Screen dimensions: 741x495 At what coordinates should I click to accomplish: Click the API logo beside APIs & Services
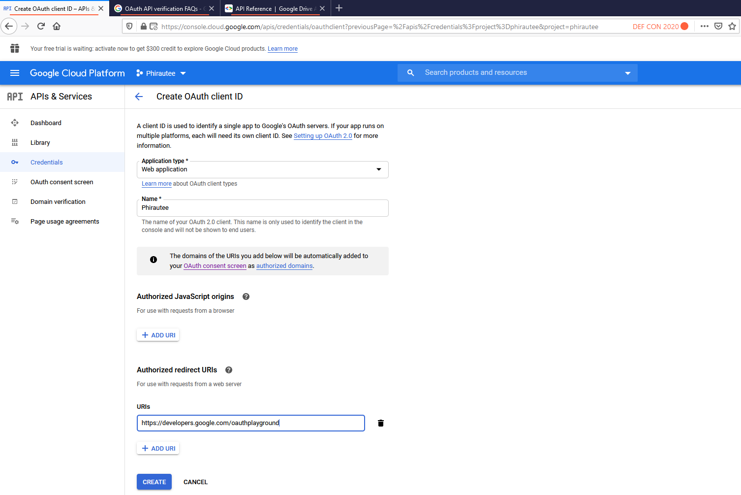tap(15, 97)
